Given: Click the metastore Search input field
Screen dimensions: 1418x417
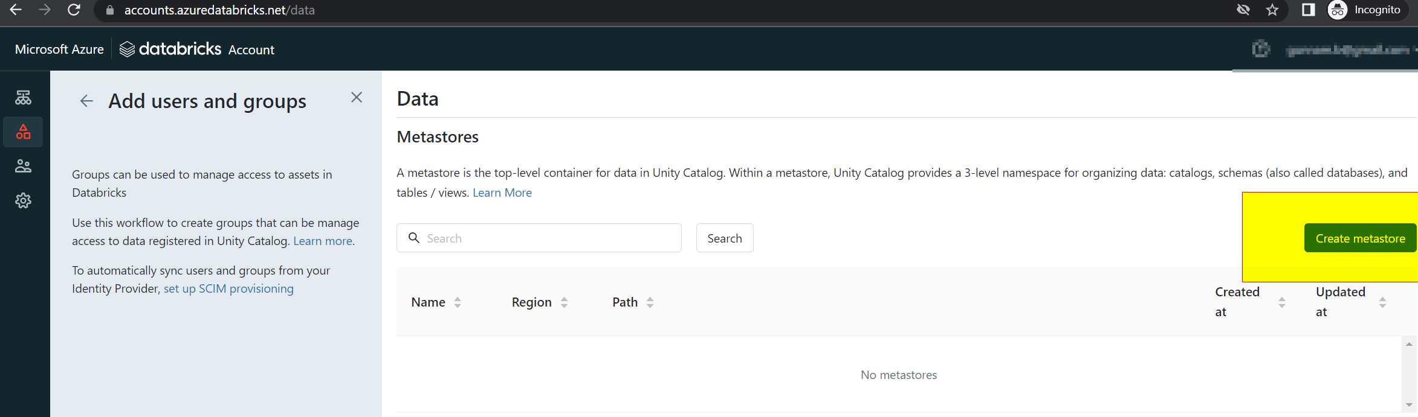Looking at the screenshot, I should coord(539,238).
